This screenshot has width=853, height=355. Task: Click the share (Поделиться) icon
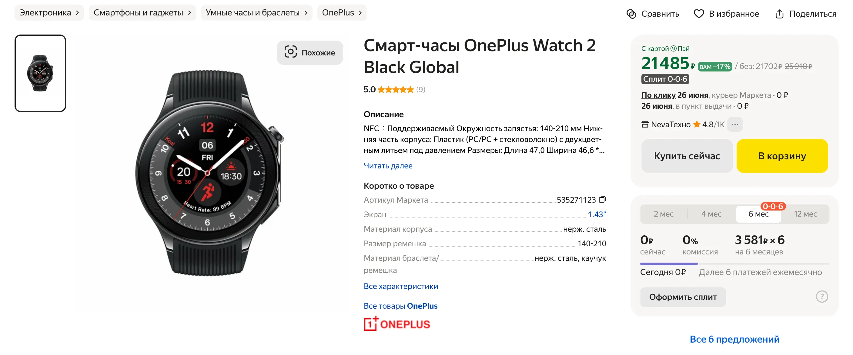[x=779, y=14]
